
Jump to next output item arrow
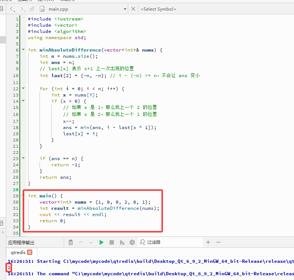tap(91, 242)
